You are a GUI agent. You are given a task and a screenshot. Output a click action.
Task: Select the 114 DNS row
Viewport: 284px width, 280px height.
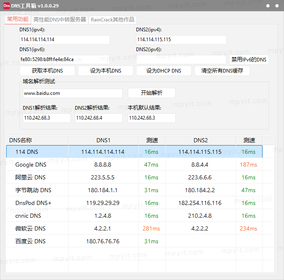pos(134,152)
